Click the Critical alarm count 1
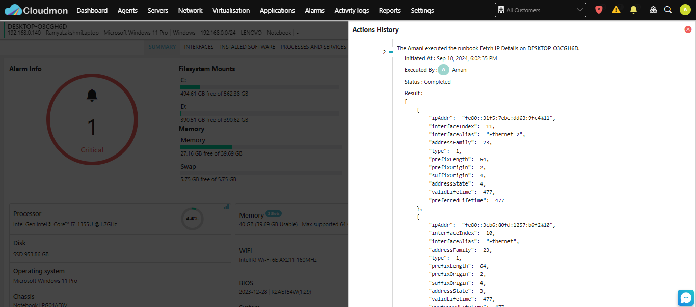Screen dimensions: 696x307 click(92, 127)
